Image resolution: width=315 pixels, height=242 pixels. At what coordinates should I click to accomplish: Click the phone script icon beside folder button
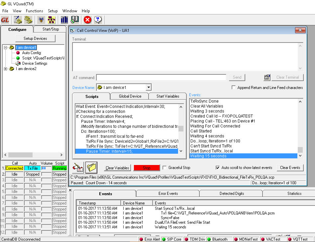(78, 168)
